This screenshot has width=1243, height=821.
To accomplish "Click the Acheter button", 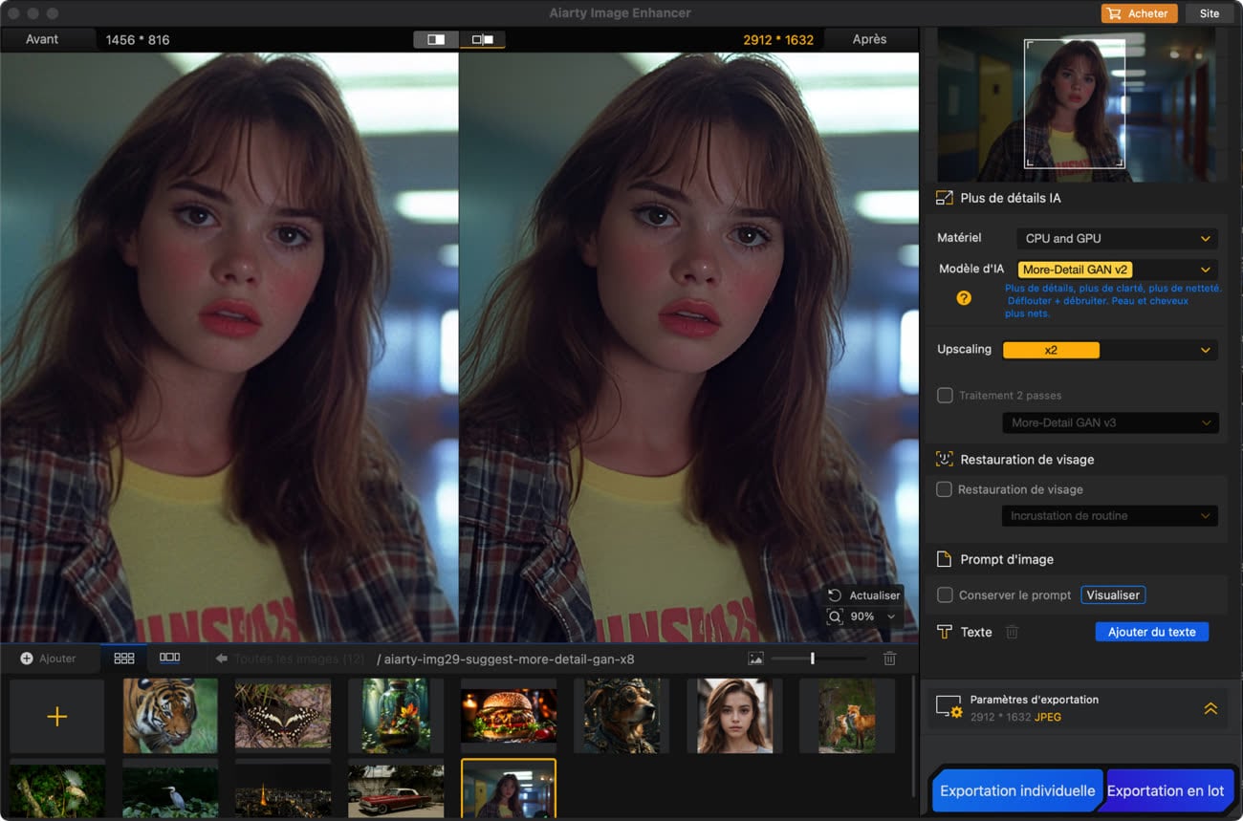I will tap(1139, 13).
